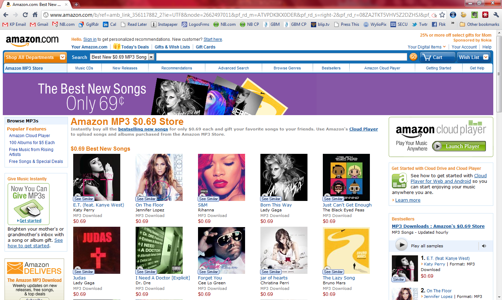
Task: Open the search category dropdown
Action: tap(122, 57)
